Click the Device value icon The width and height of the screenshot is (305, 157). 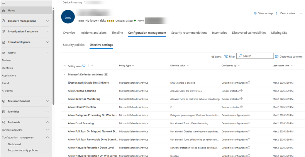(x=277, y=13)
